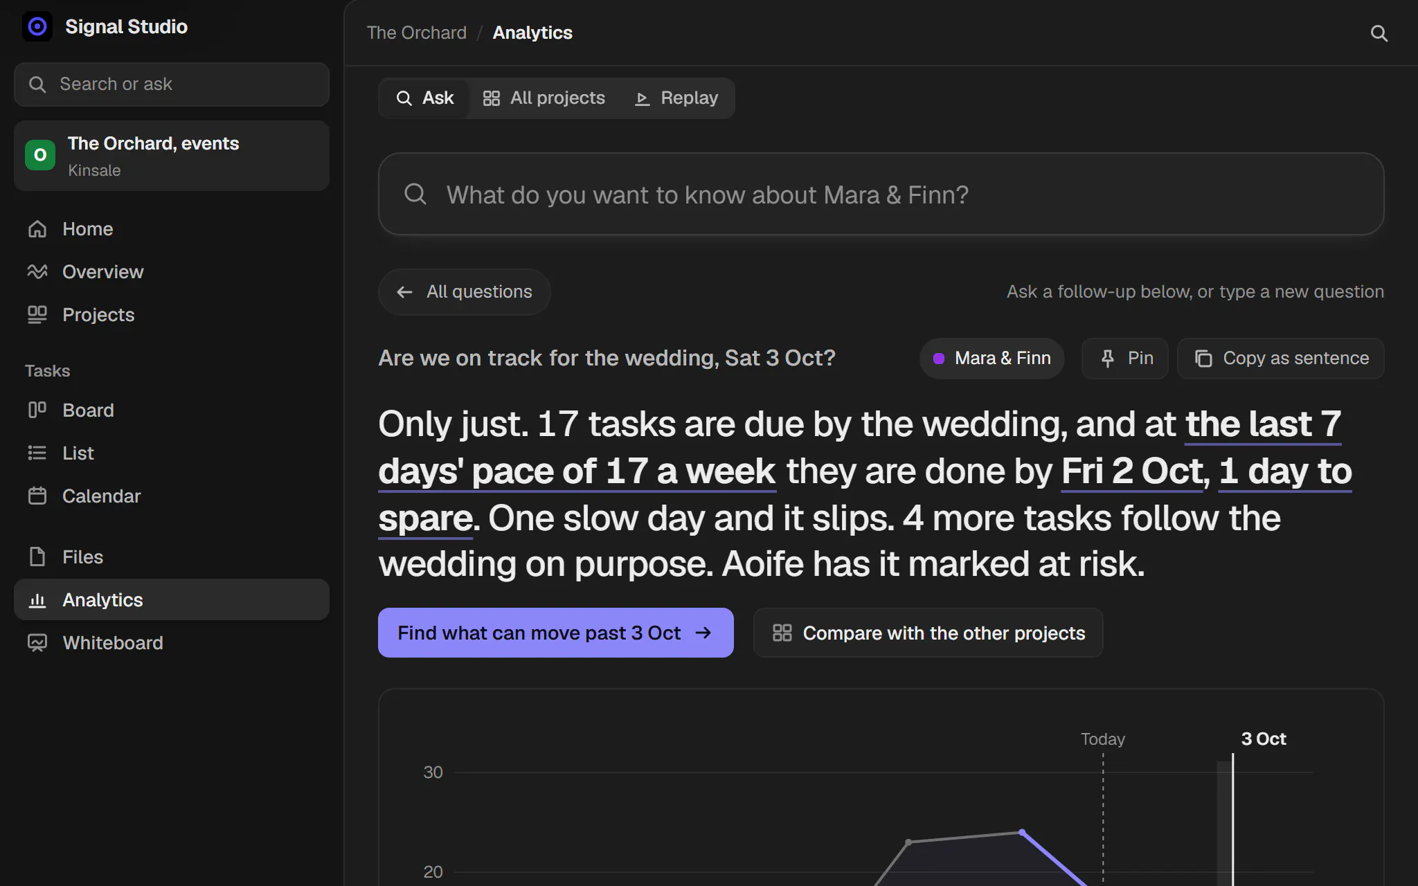Open the Board task view

172,410
